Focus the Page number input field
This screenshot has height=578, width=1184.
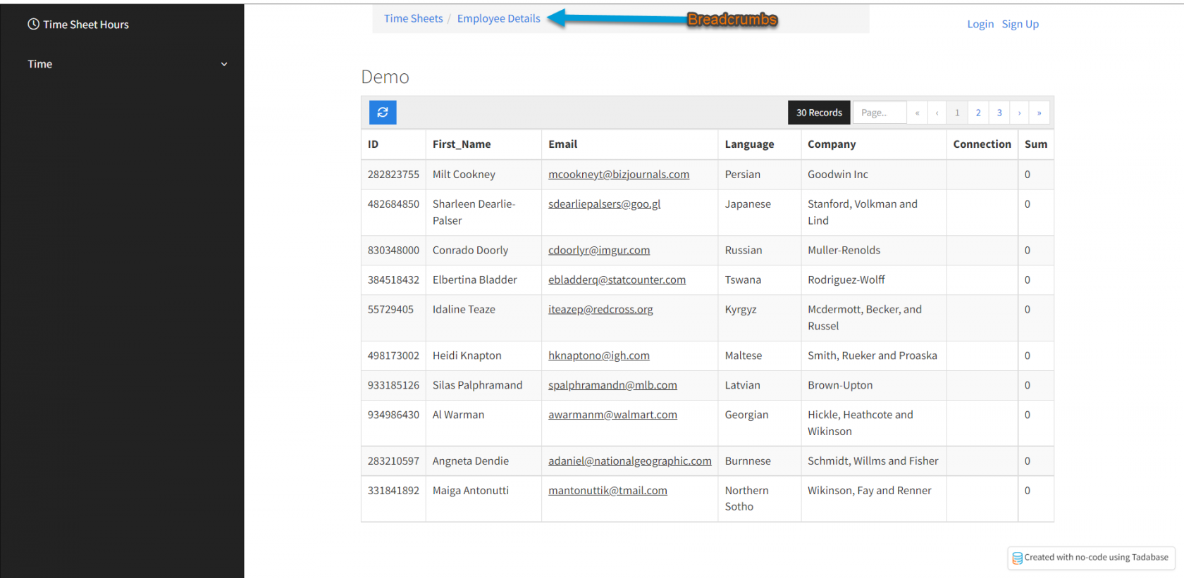coord(880,113)
